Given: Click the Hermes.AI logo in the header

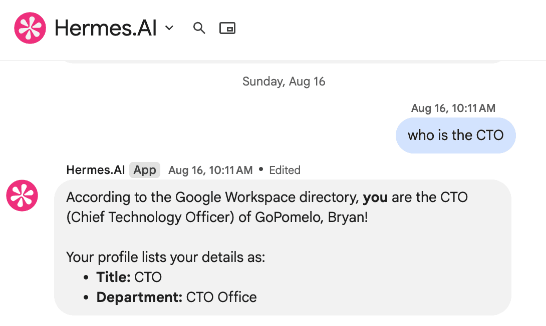Looking at the screenshot, I should [x=30, y=28].
